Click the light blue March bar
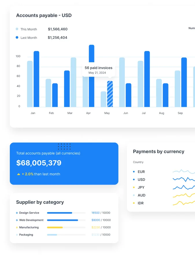Screen dimensions: 195x257 pyautogui.click(x=73, y=82)
